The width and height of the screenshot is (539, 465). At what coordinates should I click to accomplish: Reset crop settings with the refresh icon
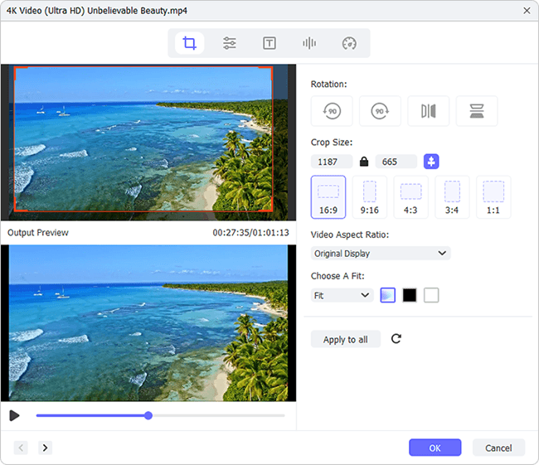pyautogui.click(x=396, y=339)
